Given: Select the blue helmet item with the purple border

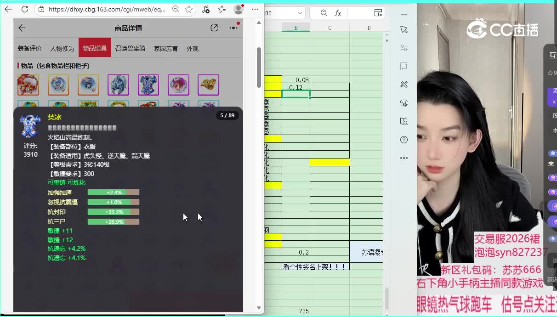Looking at the screenshot, I should pos(118,85).
